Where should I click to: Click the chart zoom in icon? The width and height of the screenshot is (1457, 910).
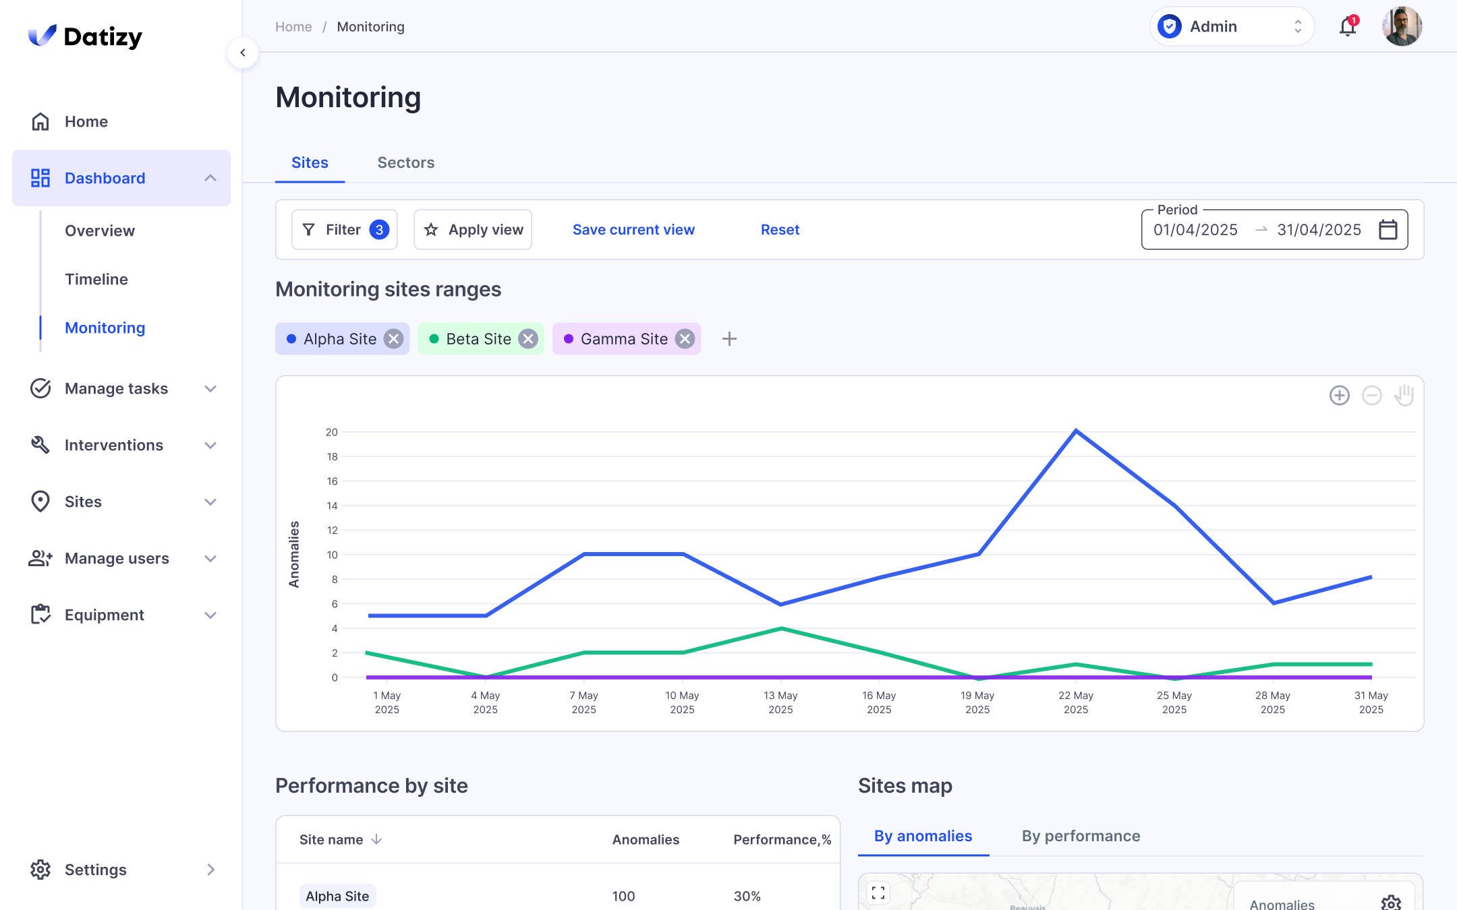pos(1339,395)
